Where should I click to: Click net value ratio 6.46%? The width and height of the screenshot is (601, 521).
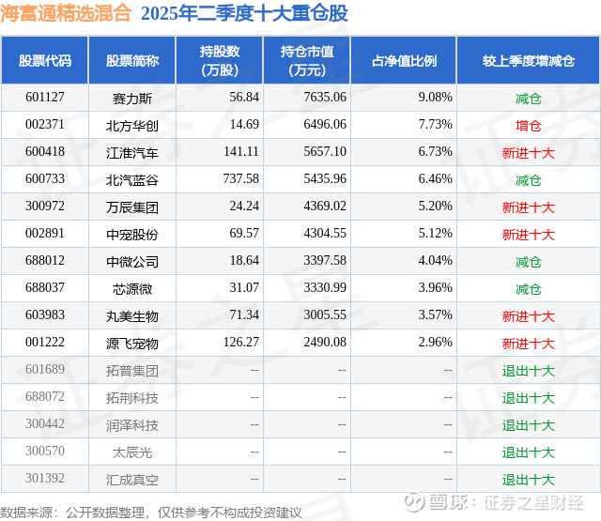pos(435,179)
